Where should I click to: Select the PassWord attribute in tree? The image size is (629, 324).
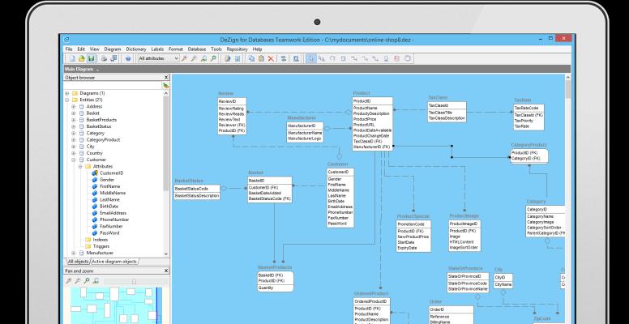tap(109, 233)
